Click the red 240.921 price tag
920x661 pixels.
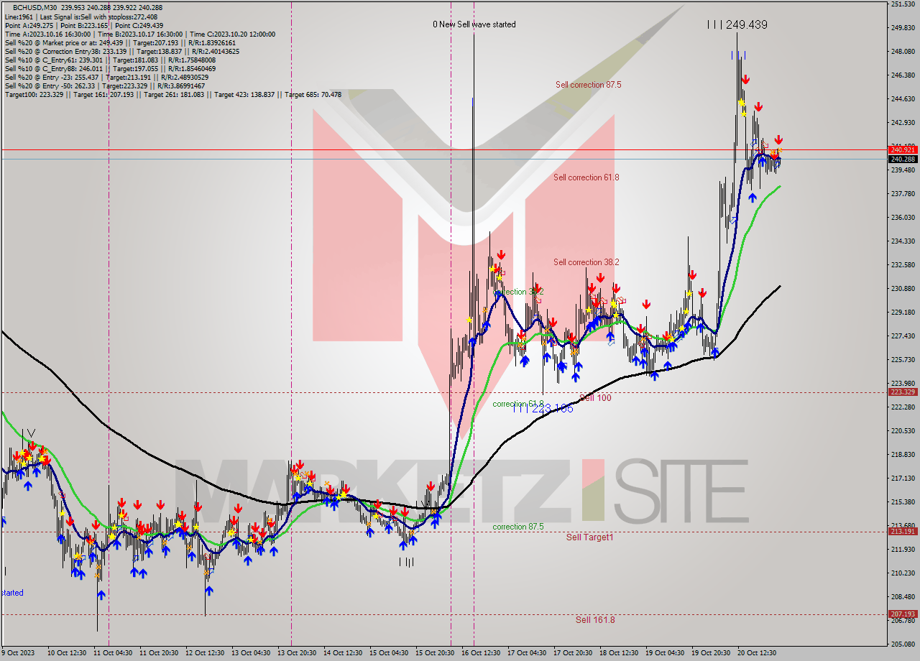coord(903,149)
